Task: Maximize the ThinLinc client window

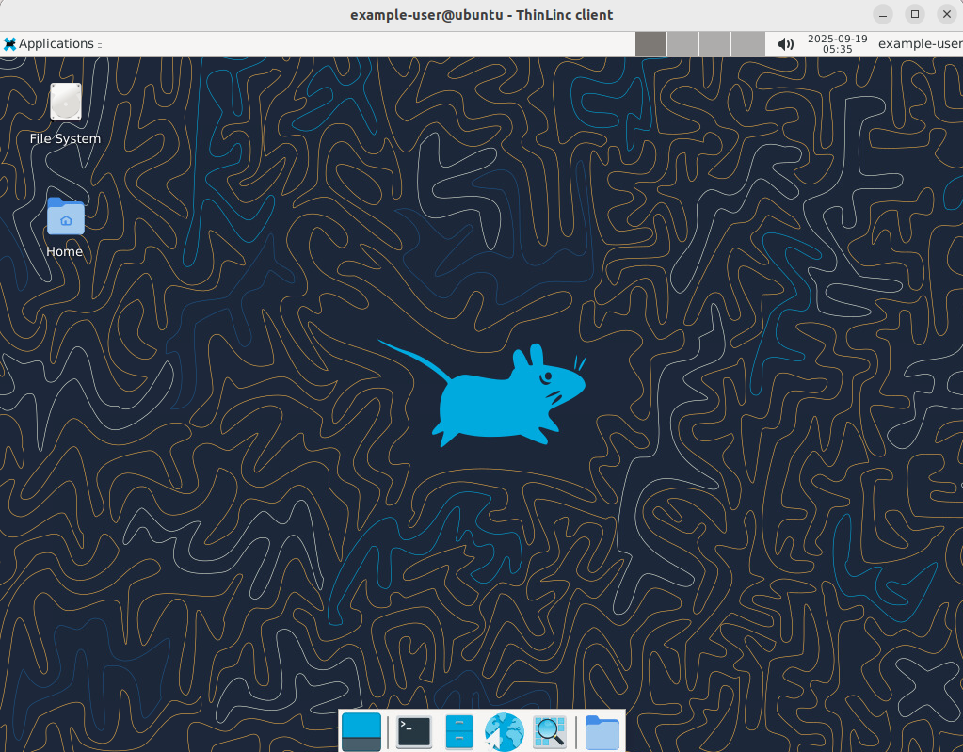Action: 914,14
